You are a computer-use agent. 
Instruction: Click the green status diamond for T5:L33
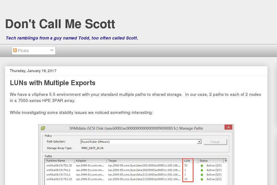202,179
